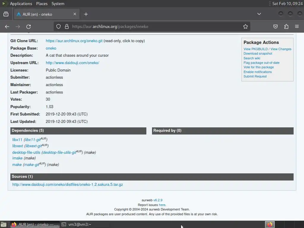Screen dimensions: 304x228
Task: Open the imake dependency link
Action: [x=18, y=158]
